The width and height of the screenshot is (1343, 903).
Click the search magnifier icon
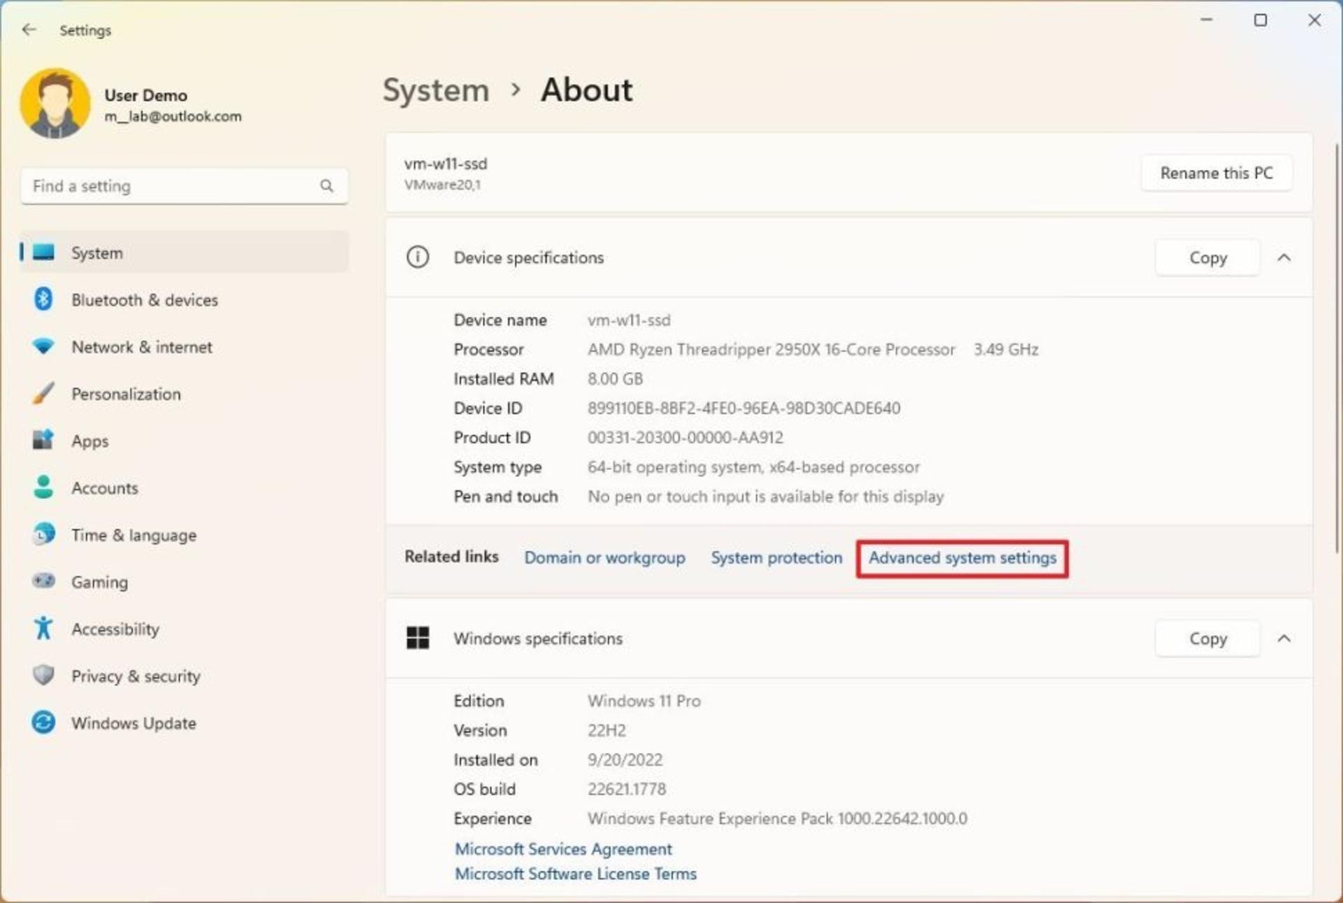327,186
